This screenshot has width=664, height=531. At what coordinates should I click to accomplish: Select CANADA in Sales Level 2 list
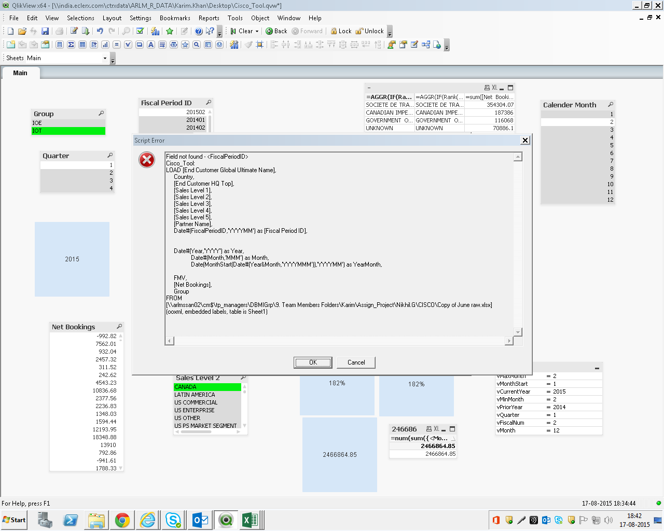click(208, 387)
